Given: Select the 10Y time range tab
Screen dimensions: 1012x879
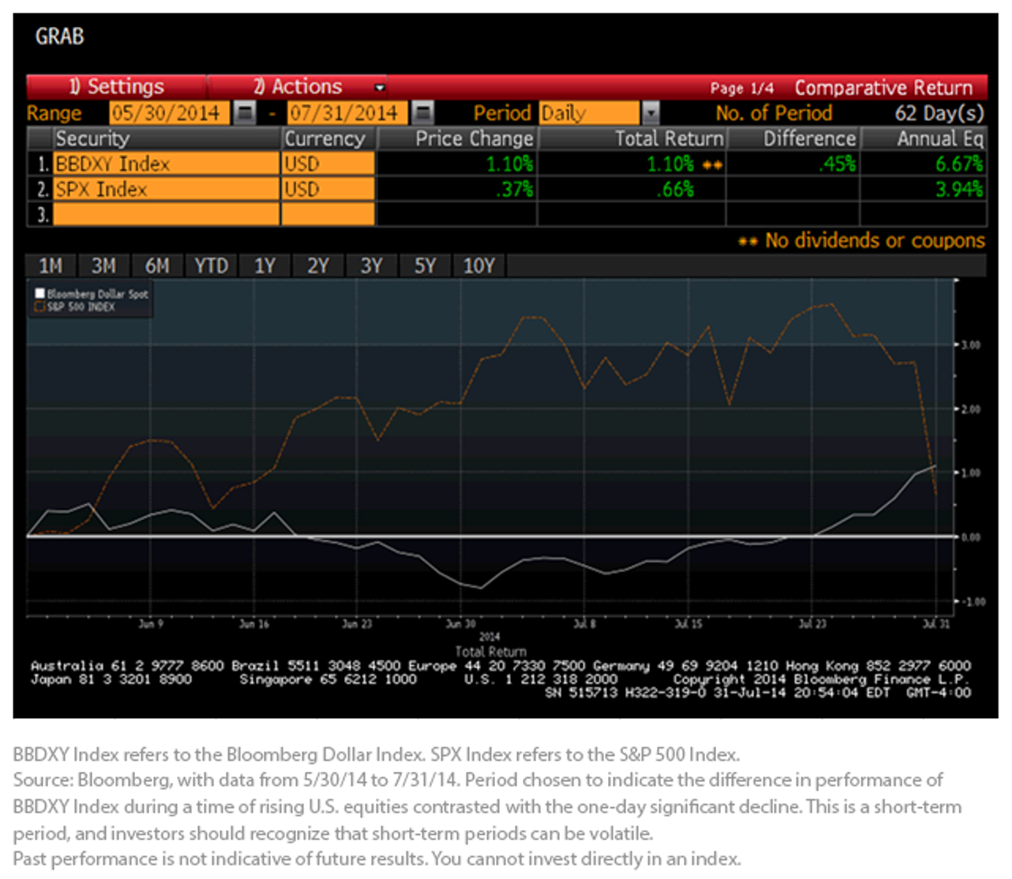Looking at the screenshot, I should coord(479,266).
